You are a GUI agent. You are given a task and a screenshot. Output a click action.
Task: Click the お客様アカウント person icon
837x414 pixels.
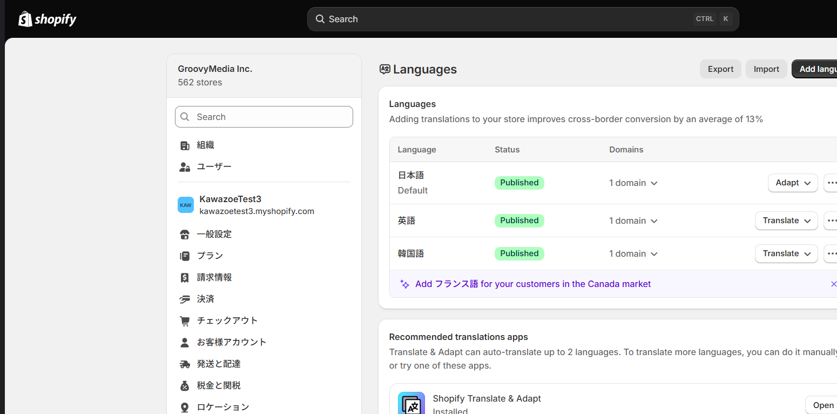[x=185, y=343]
